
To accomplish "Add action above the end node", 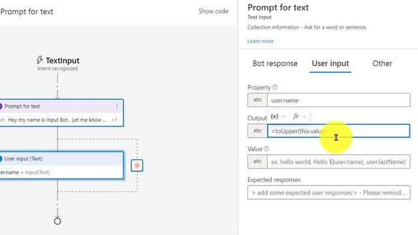I will tap(57, 204).
